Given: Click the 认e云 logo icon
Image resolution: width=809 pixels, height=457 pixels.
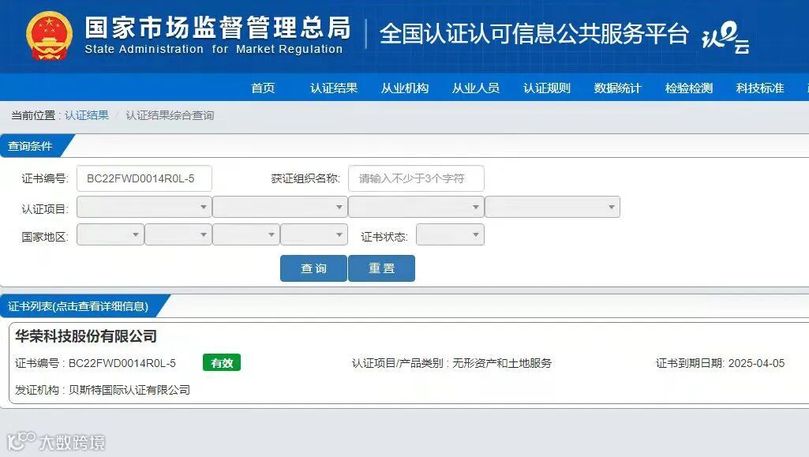Looking at the screenshot, I should coord(725,36).
